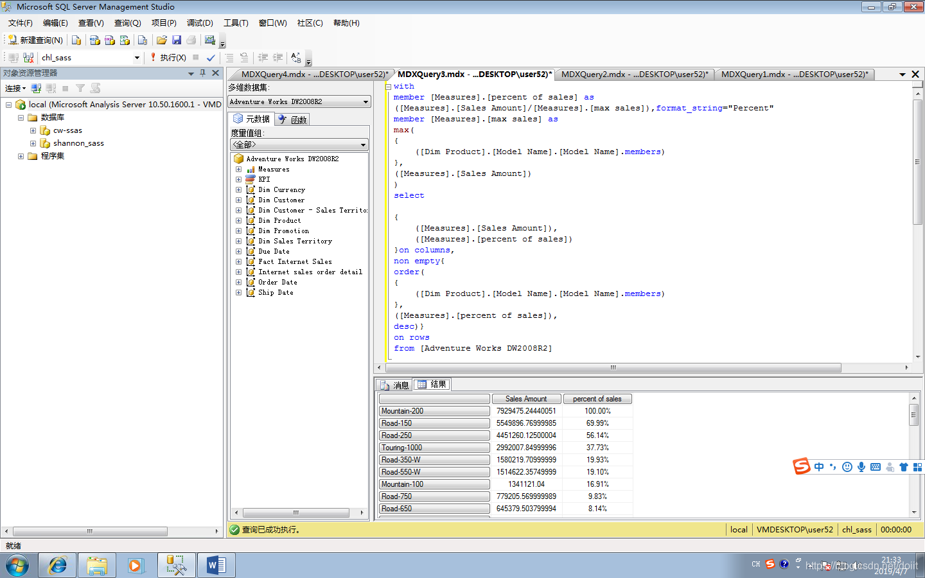This screenshot has width=925, height=578.
Task: Click the Comment Selected Lines icon
Action: [x=229, y=57]
